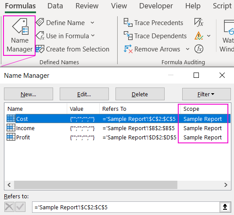The image size is (234, 215).
Task: Click the horizontal scrollbar thumb
Action: [96, 185]
